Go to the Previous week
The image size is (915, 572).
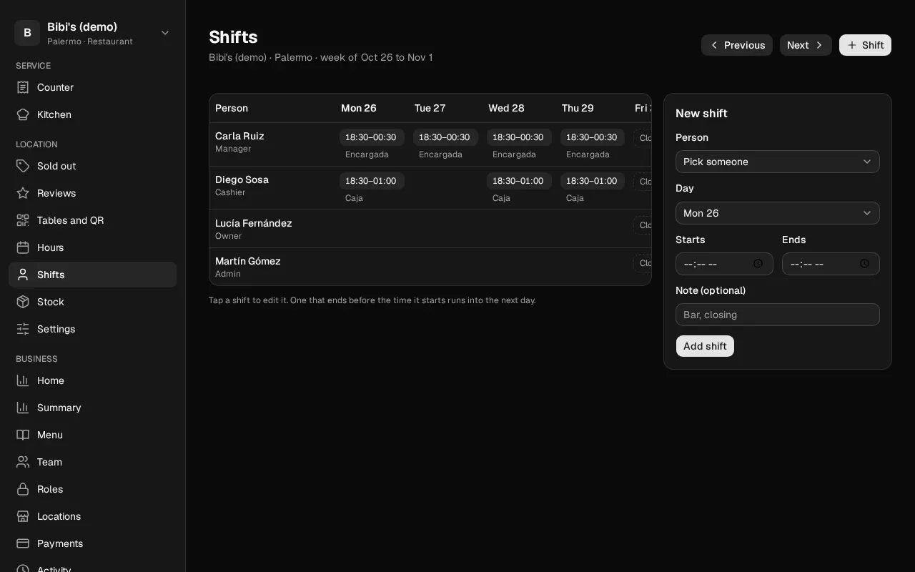click(x=737, y=45)
